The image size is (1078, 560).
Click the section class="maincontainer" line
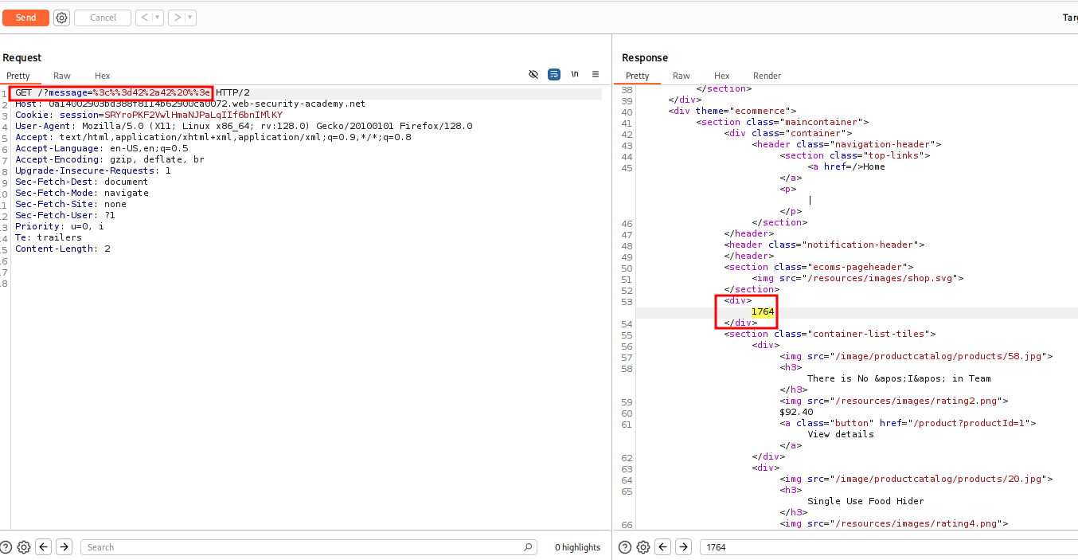tap(783, 122)
